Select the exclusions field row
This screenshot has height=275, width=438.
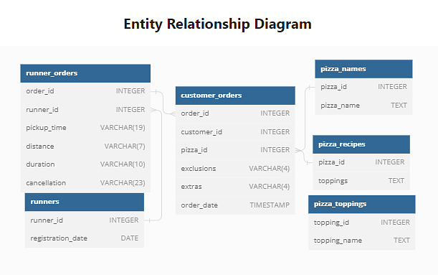pyautogui.click(x=235, y=169)
